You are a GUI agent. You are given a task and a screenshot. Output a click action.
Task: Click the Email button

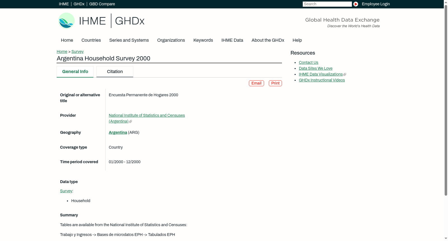pyautogui.click(x=256, y=83)
